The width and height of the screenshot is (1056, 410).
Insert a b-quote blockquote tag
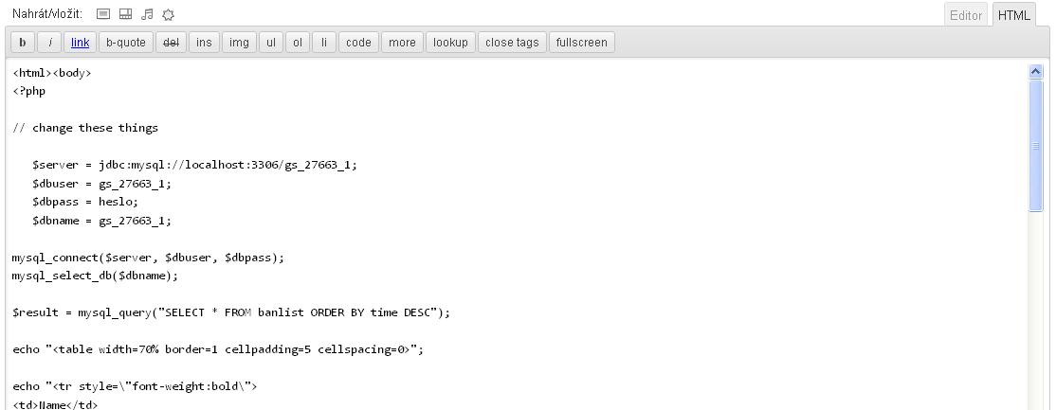[x=126, y=43]
